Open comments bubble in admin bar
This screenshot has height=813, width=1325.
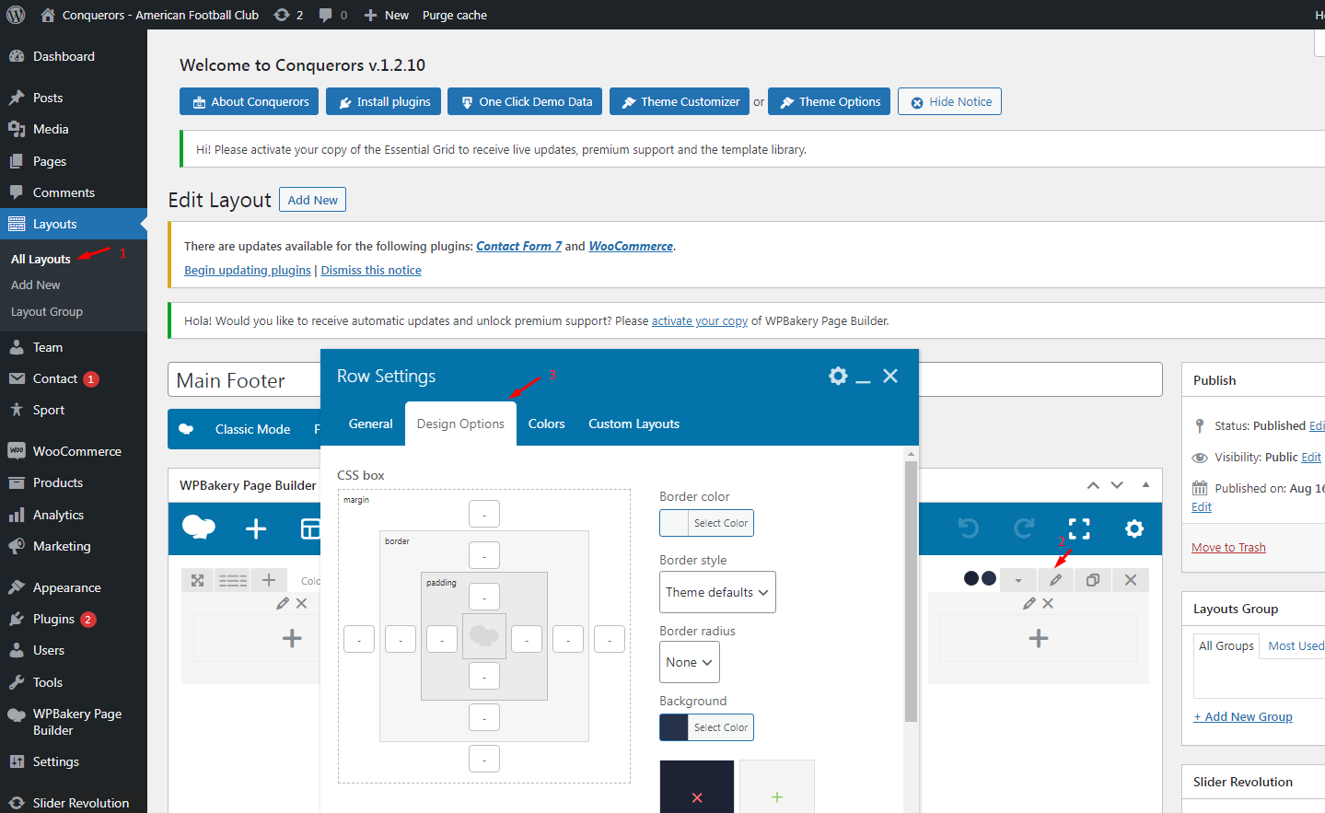[332, 15]
